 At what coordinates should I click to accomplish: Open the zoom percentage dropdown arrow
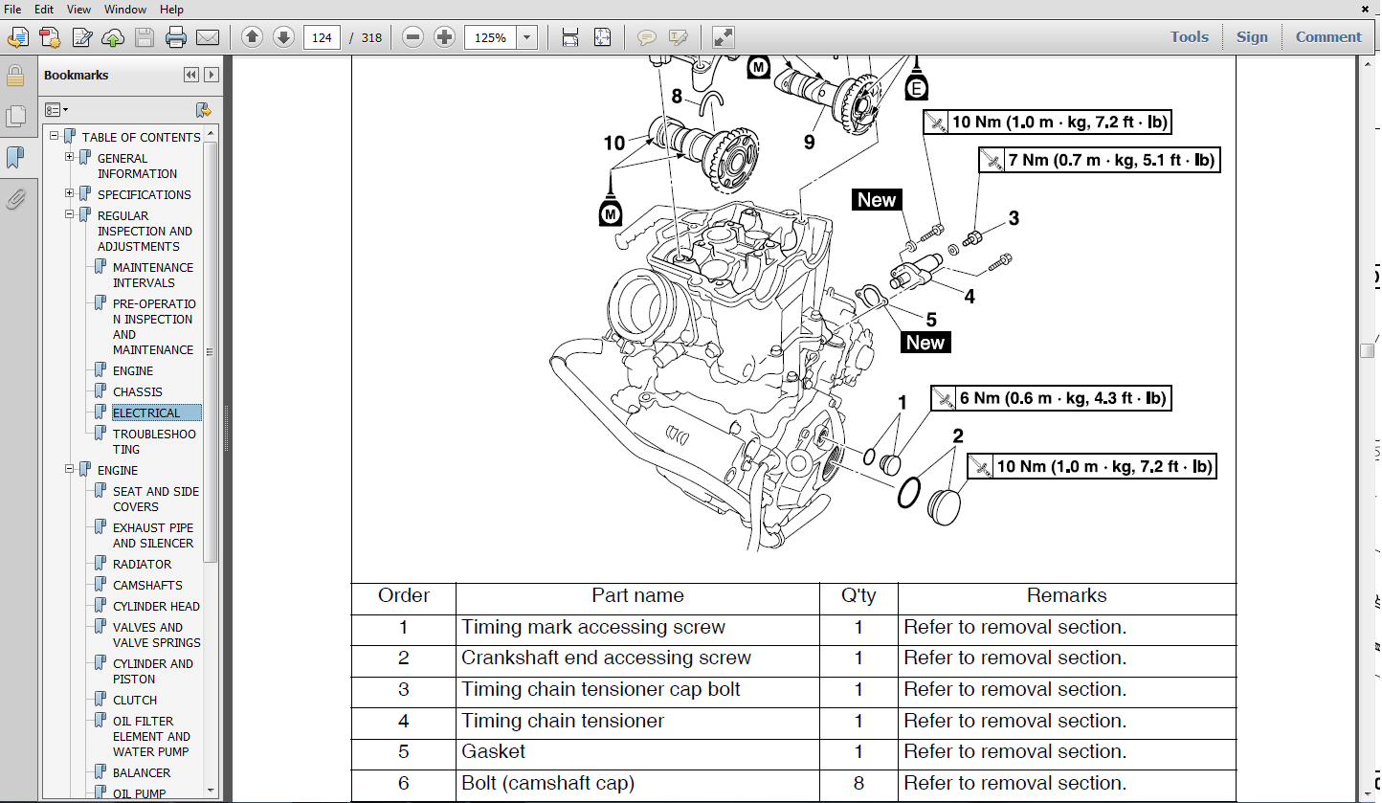coord(526,37)
